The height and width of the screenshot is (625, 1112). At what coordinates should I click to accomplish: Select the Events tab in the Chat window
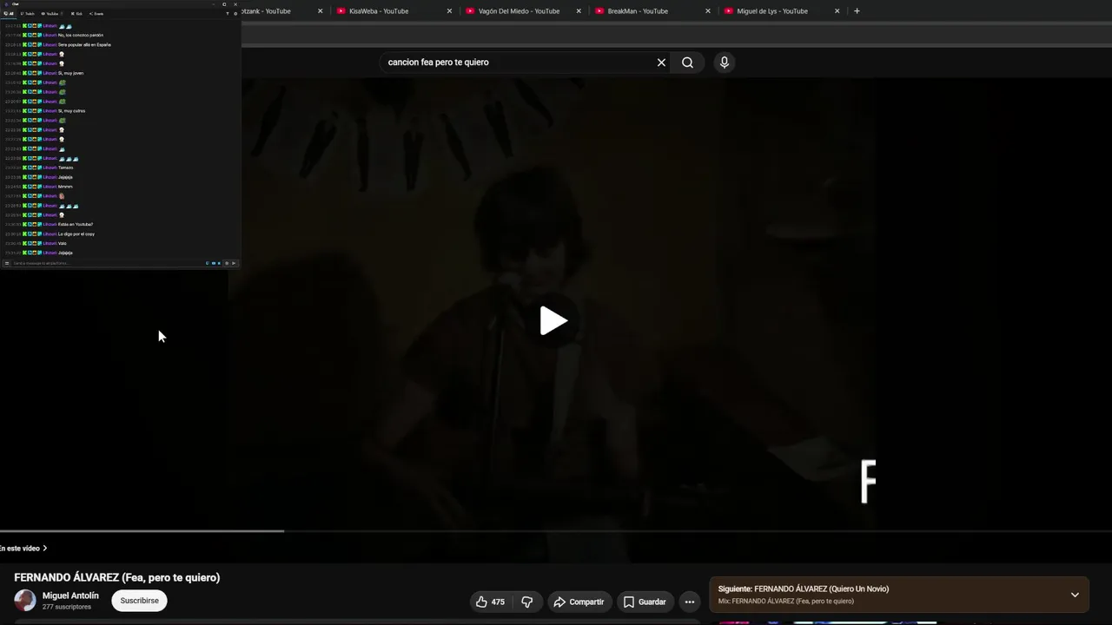pyautogui.click(x=96, y=14)
